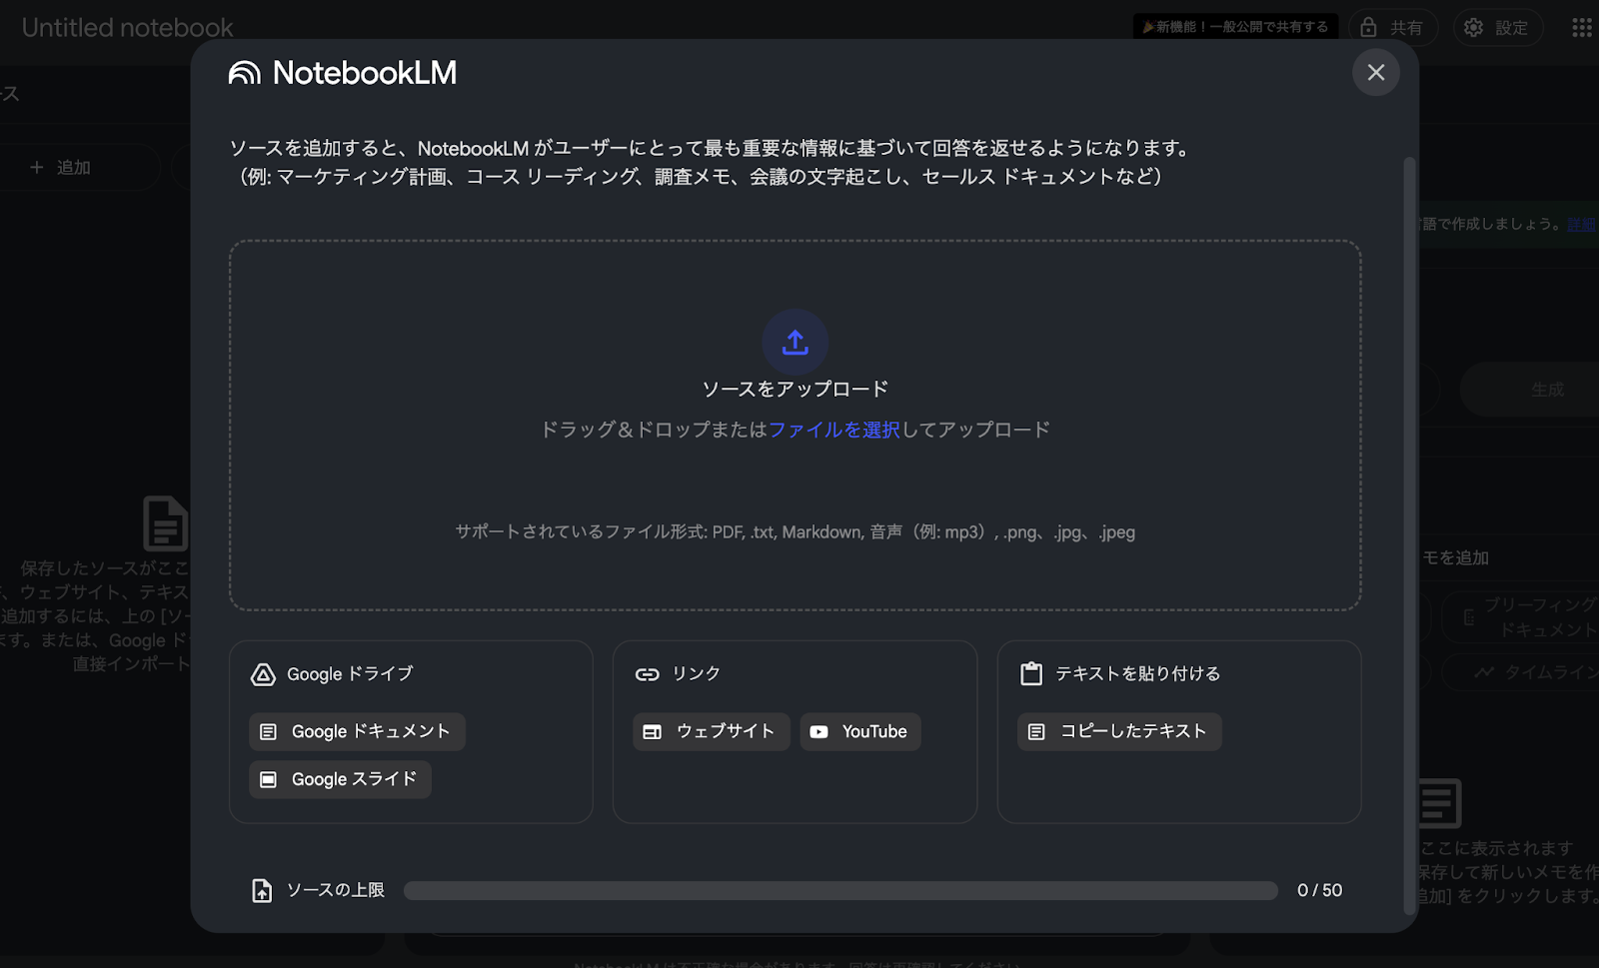Click the clipboard paste text icon
The image size is (1599, 968).
1030,674
